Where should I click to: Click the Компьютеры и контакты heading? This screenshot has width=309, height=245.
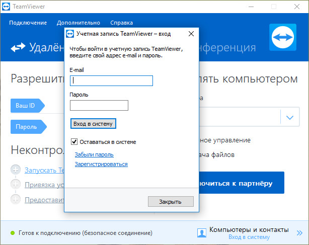(x=249, y=229)
